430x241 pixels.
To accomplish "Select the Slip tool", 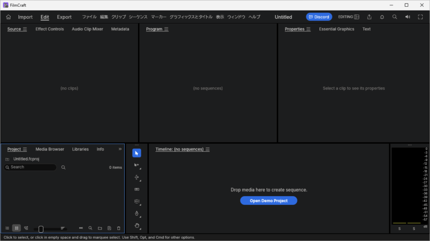I will point(136,201).
